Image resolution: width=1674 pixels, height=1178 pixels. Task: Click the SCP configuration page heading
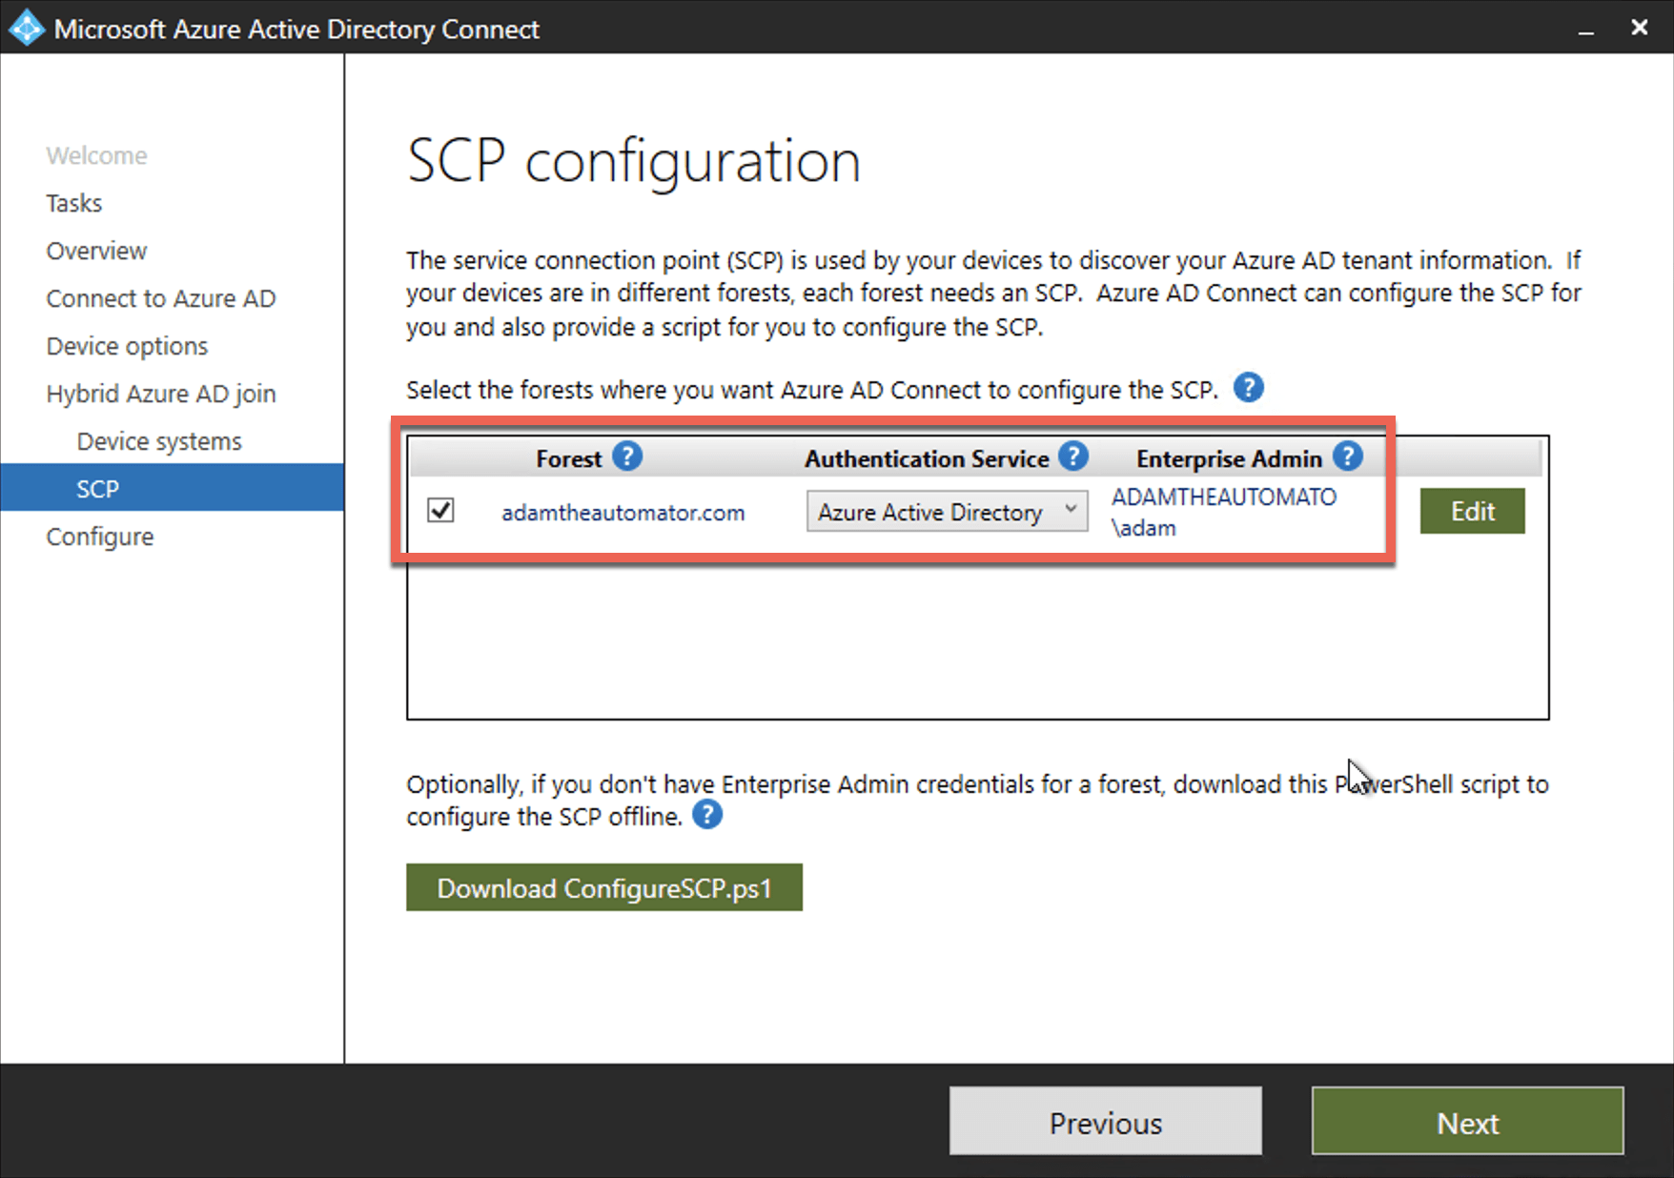(x=634, y=160)
